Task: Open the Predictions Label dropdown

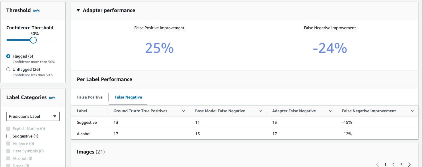Action: pos(33,116)
